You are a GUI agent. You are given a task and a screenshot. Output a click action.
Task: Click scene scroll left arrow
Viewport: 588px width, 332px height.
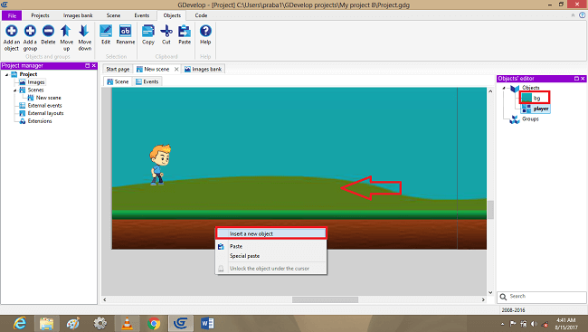point(105,299)
